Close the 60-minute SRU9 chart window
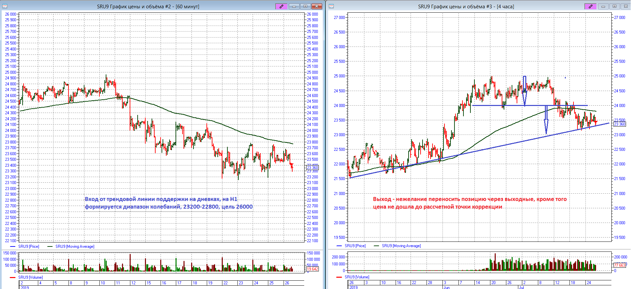 (317, 6)
